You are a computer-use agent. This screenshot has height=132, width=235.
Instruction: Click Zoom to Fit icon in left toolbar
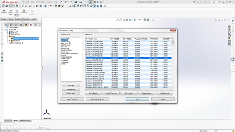pos(23,6)
